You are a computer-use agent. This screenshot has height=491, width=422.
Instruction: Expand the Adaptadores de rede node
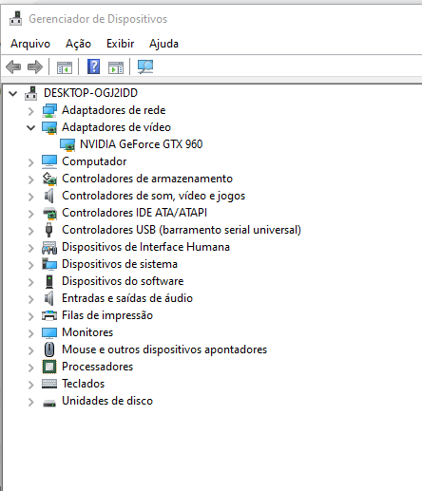coord(30,111)
